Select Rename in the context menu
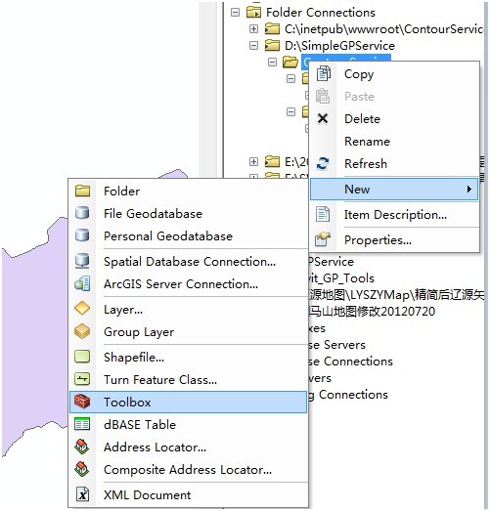Viewport: 490px width, 511px height. click(x=394, y=141)
